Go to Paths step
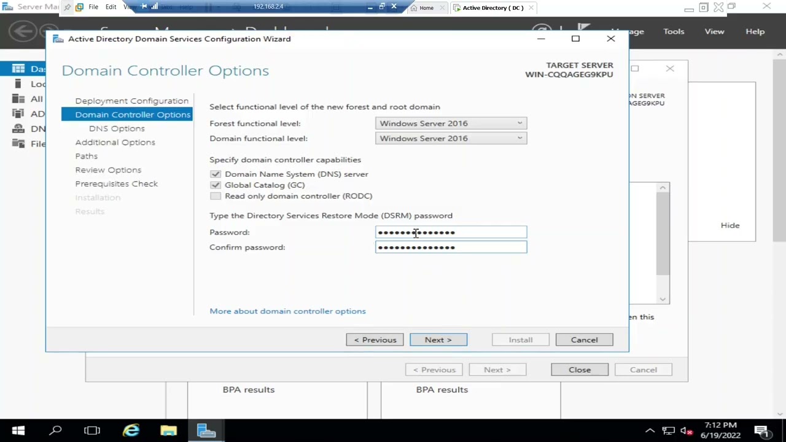Image resolution: width=786 pixels, height=442 pixels. pos(86,156)
